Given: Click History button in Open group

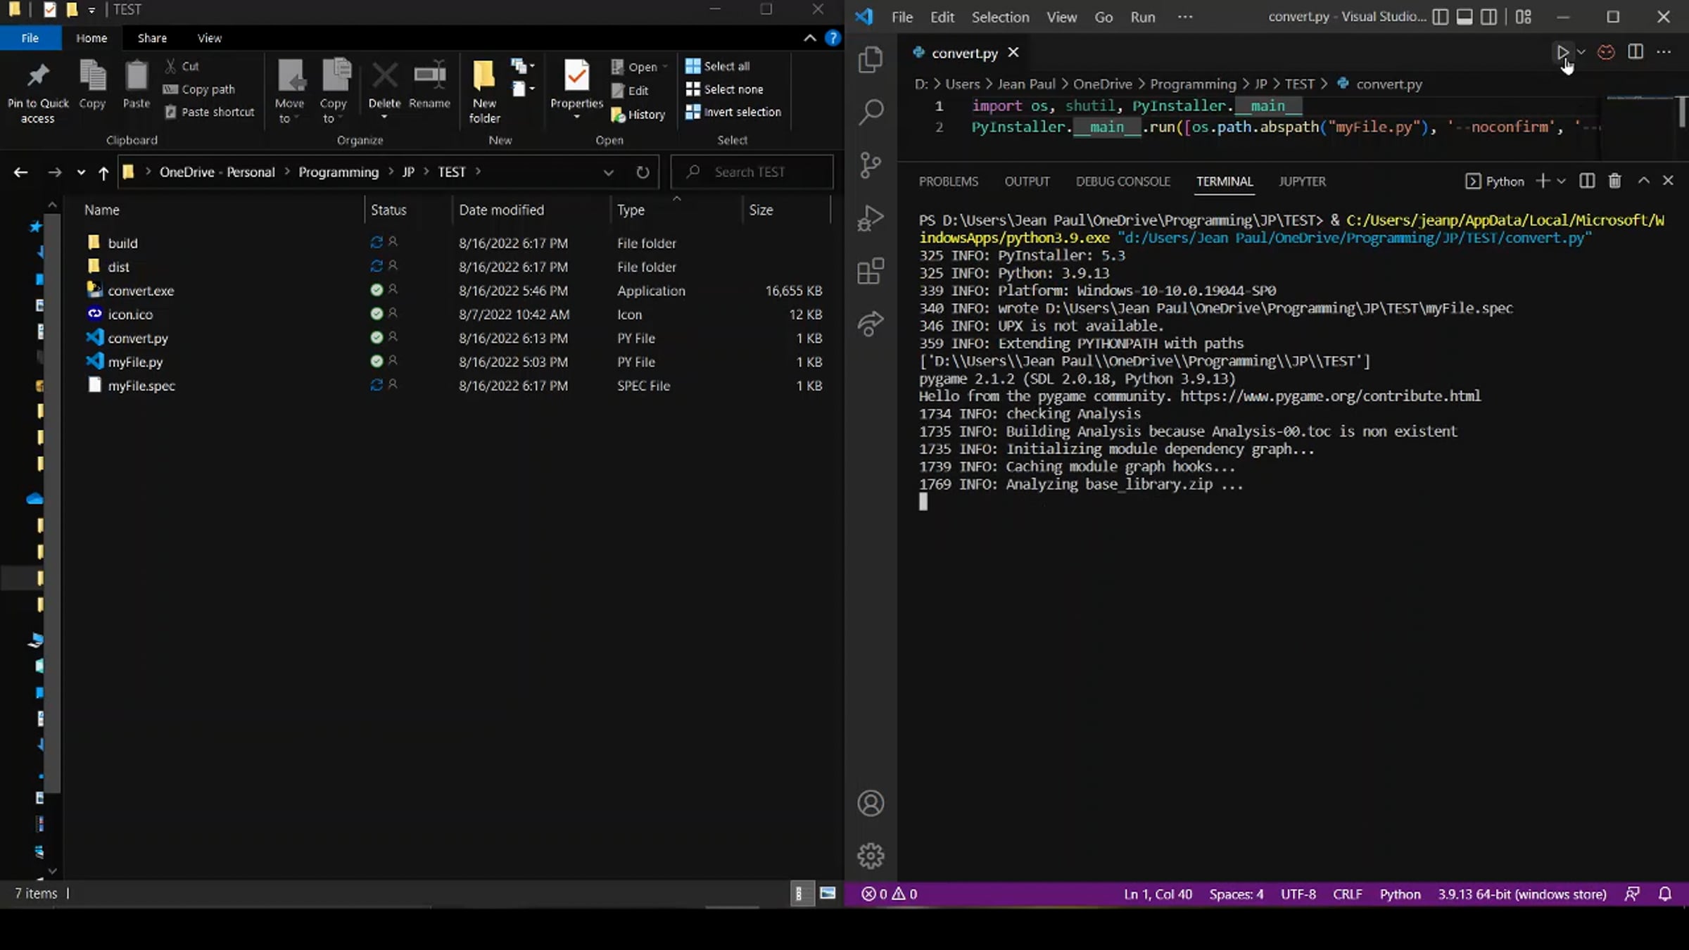Looking at the screenshot, I should [638, 114].
